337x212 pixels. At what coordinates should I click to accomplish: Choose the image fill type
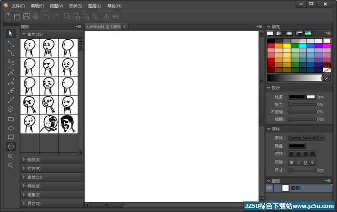coord(308,33)
